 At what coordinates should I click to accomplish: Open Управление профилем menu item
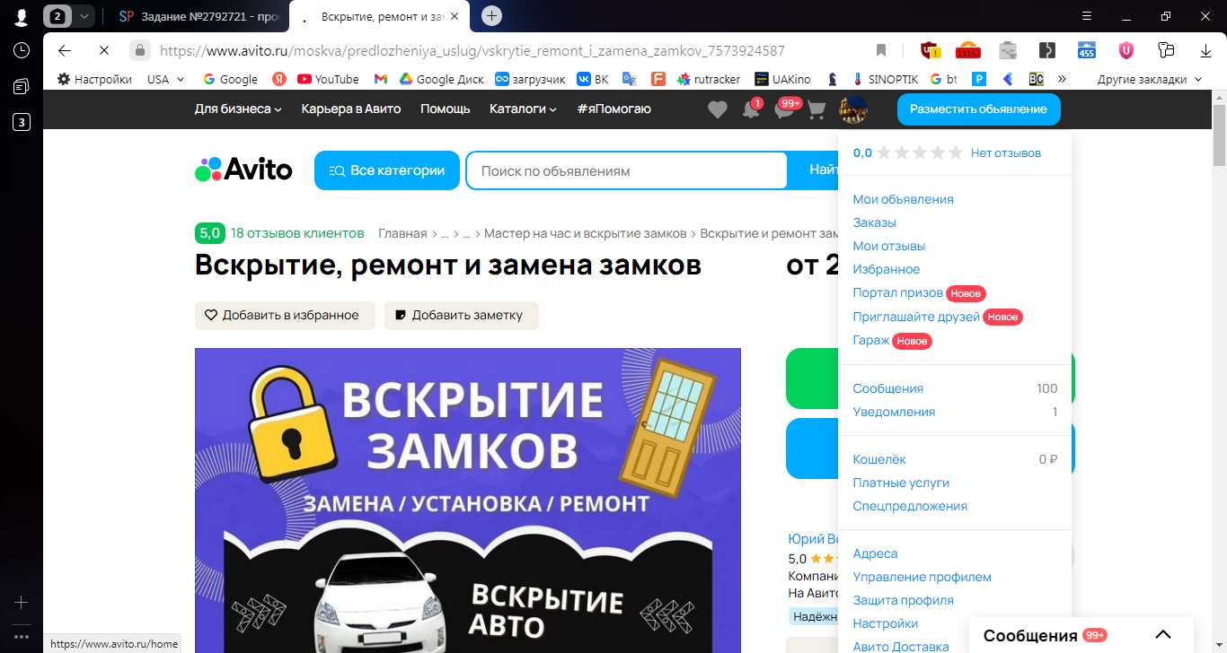coord(922,577)
